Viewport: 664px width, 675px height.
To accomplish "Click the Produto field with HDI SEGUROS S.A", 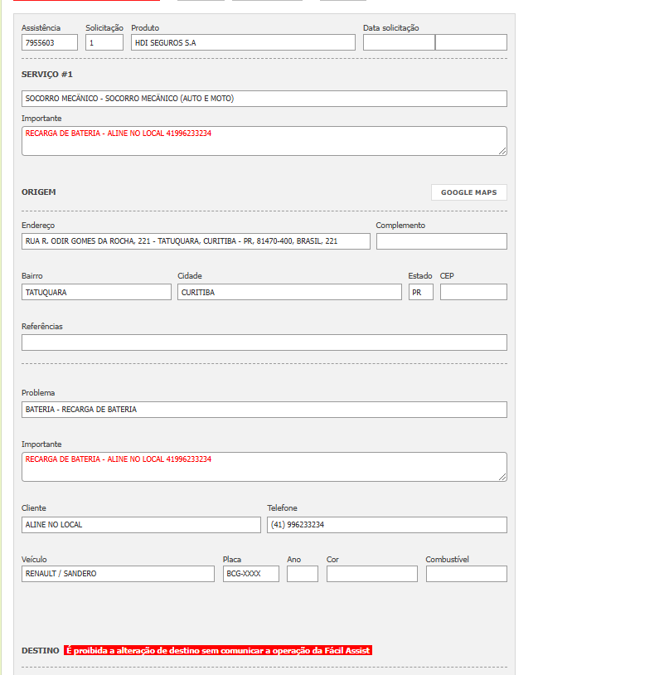I will click(243, 42).
